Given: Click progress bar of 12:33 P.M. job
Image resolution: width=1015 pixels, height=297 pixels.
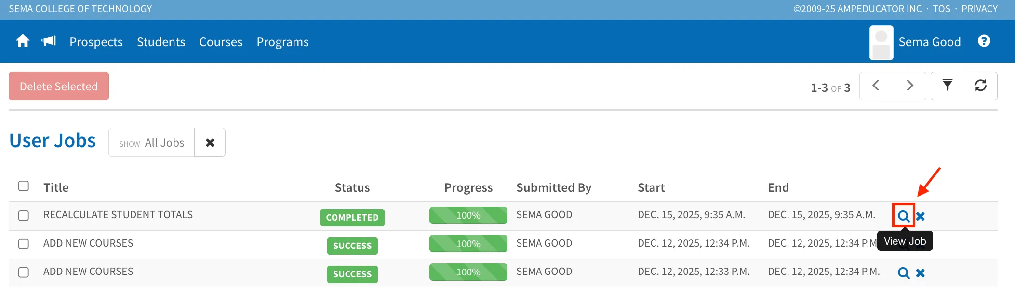Looking at the screenshot, I should pyautogui.click(x=468, y=272).
